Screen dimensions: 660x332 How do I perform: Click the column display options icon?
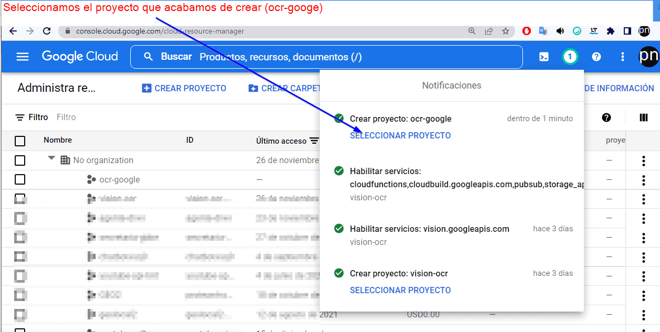(644, 117)
